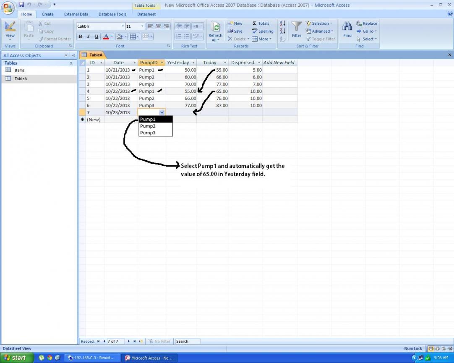This screenshot has height=363, width=454.
Task: Open Selection filter dropdown
Action: (319, 24)
